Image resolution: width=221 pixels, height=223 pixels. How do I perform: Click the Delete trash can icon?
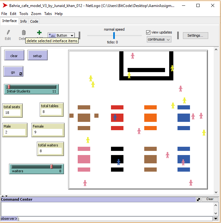(x=23, y=33)
